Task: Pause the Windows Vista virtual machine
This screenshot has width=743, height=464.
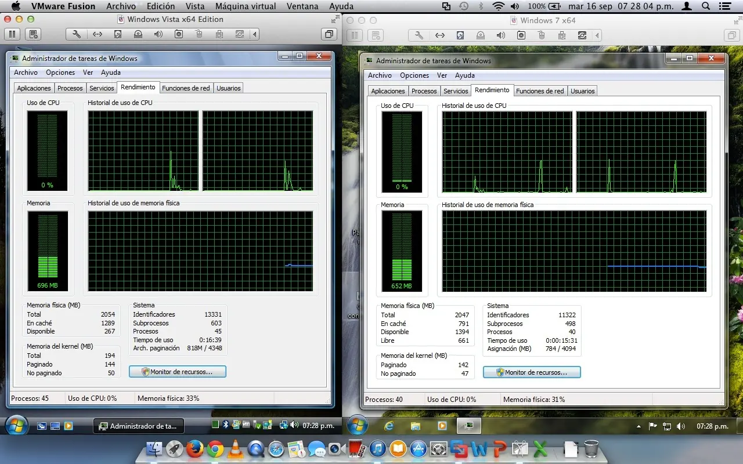Action: tap(12, 34)
